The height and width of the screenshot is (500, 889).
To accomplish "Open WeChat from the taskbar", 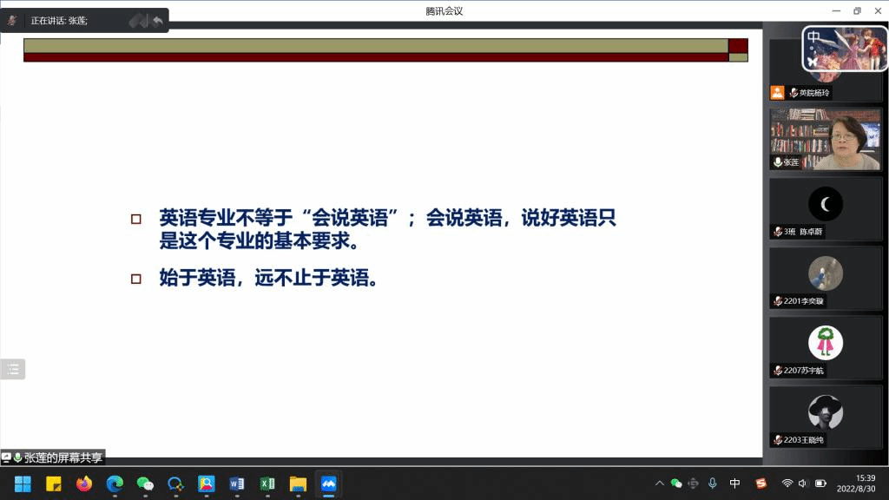I will tap(145, 484).
